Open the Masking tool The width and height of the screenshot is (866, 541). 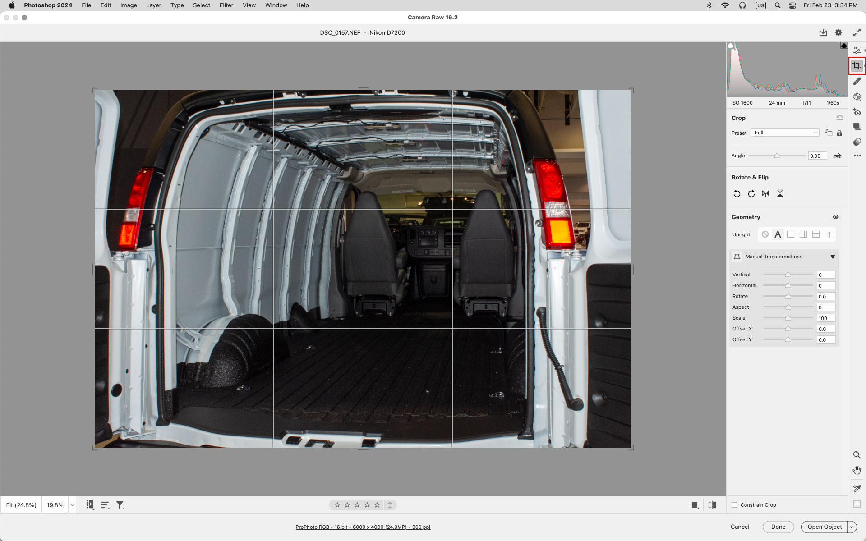(x=857, y=97)
